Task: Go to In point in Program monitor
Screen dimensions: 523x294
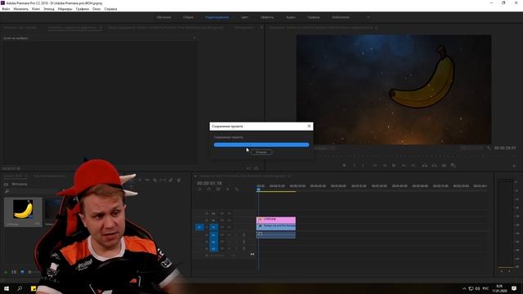Action: click(375, 165)
